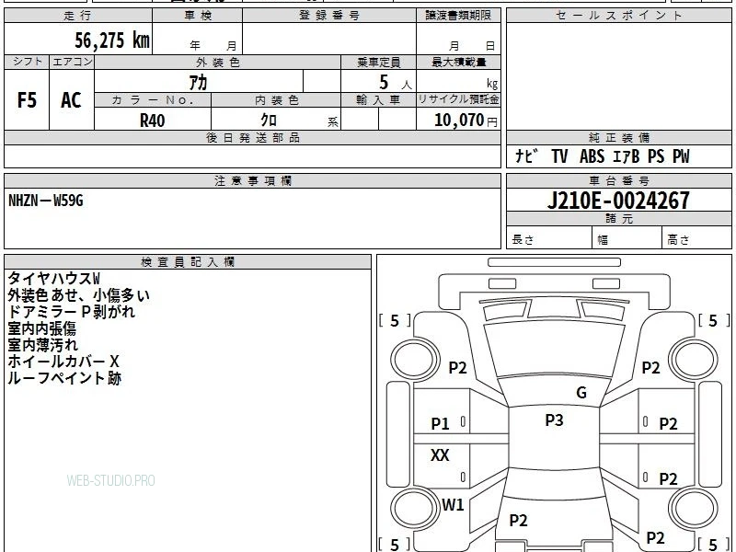Click the color code R40

pyautogui.click(x=153, y=121)
